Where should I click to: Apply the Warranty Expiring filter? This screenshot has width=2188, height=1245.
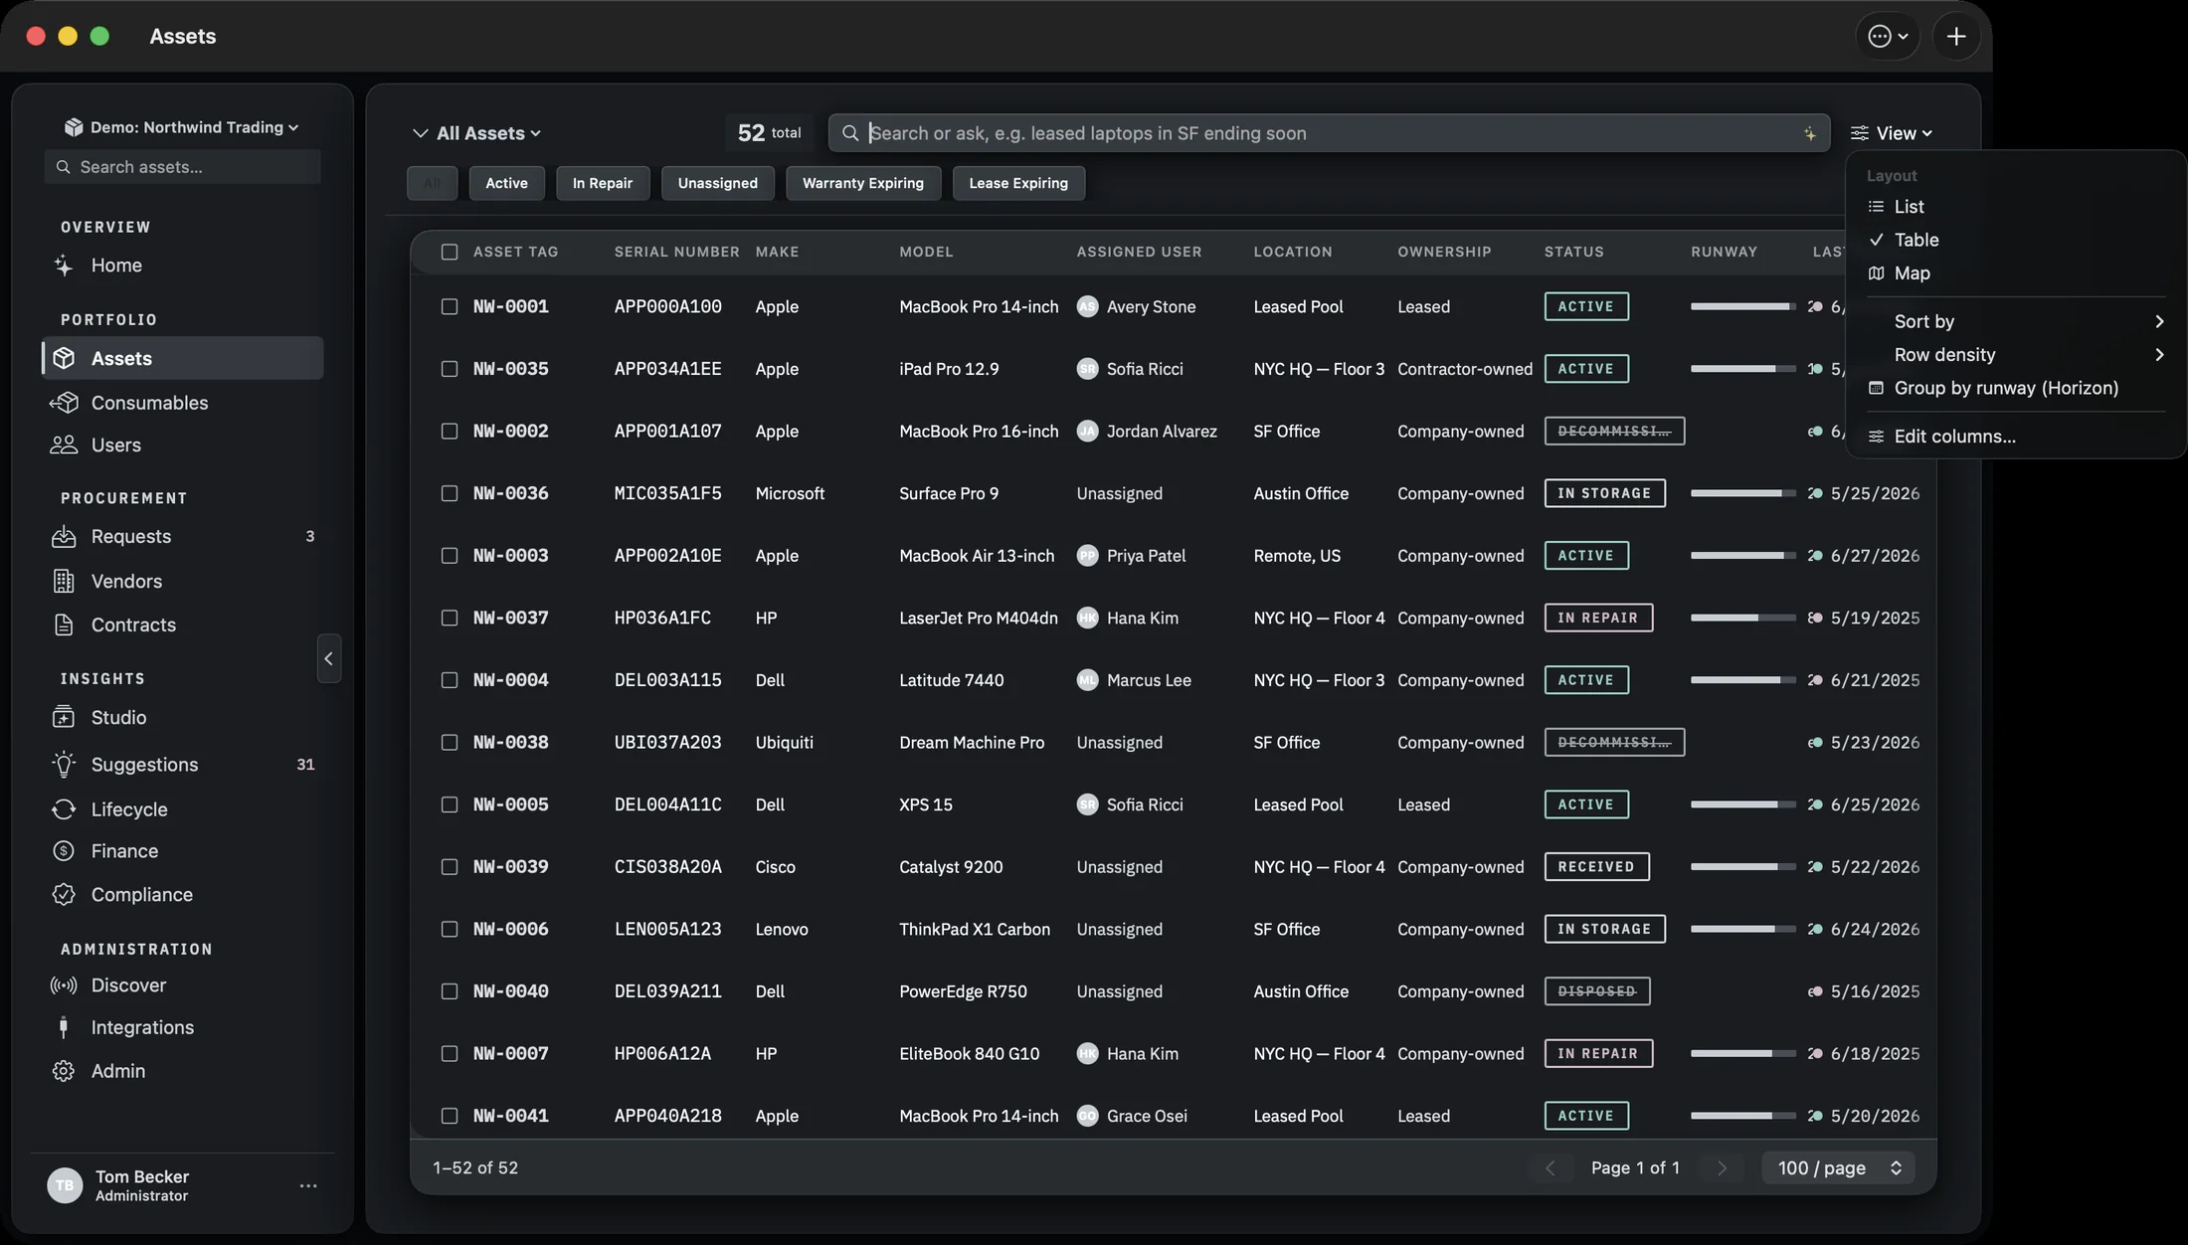click(x=863, y=183)
